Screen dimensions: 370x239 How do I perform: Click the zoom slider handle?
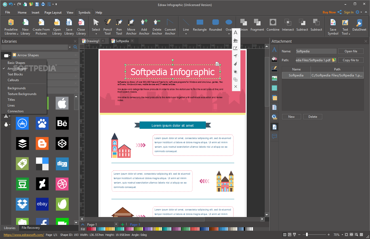pyautogui.click(x=307, y=235)
